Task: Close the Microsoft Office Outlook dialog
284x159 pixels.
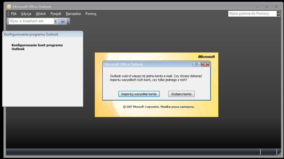Action: click(x=205, y=64)
